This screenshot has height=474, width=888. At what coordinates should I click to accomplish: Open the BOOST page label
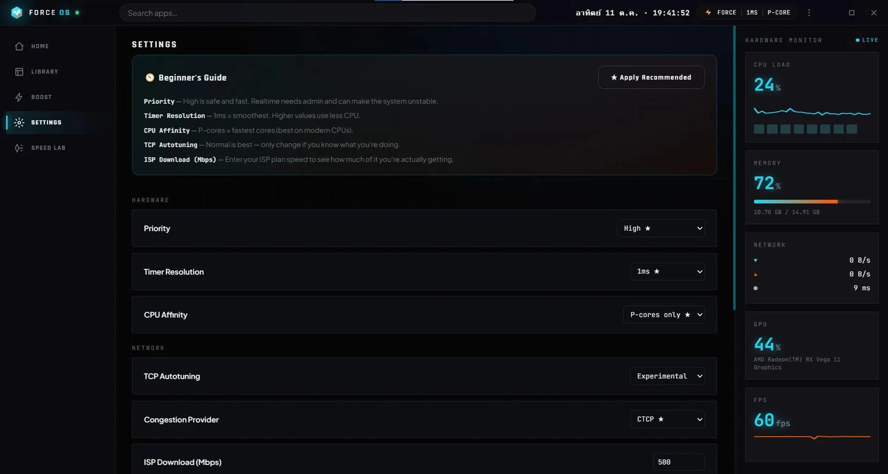click(x=41, y=97)
